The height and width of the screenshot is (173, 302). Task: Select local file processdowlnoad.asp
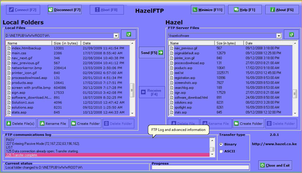pos(29,78)
